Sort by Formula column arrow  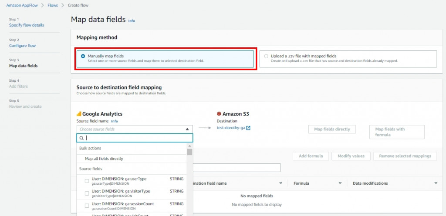340,183
